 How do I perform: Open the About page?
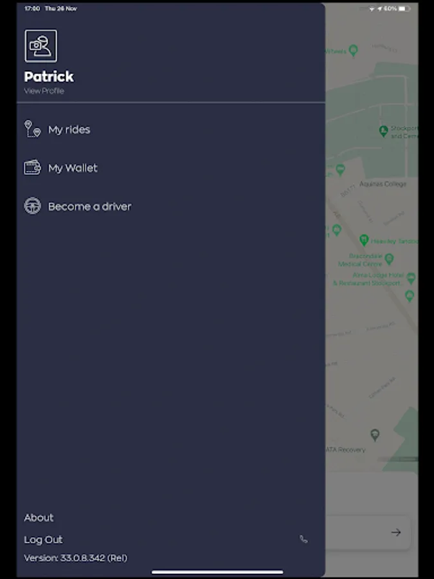point(39,518)
